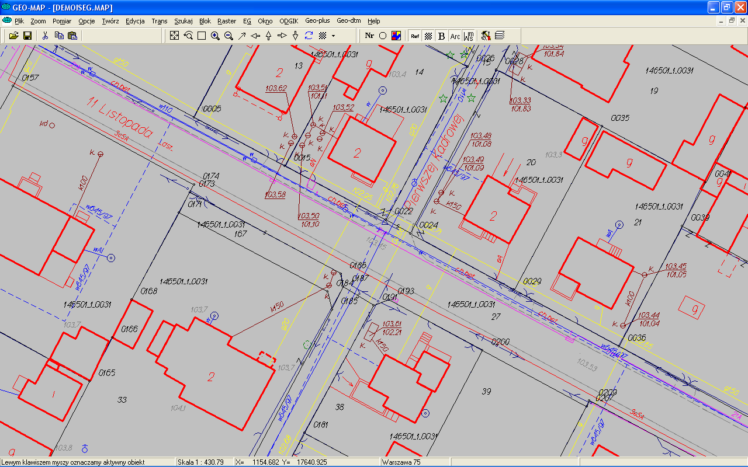Click the zoom extents (full view) icon
Image resolution: width=748 pixels, height=467 pixels.
click(175, 36)
